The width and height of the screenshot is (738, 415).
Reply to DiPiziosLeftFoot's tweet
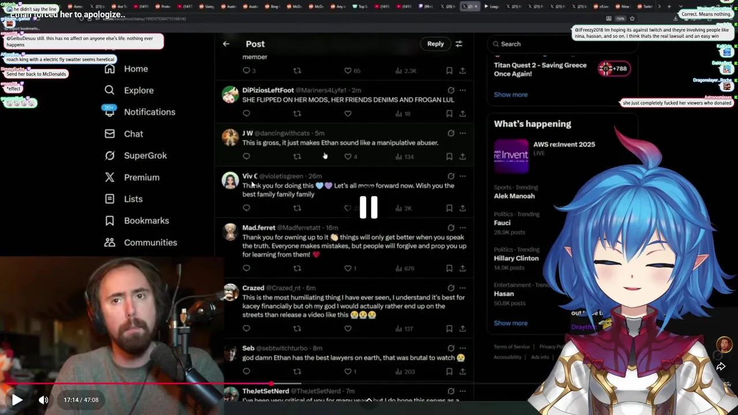(x=246, y=114)
